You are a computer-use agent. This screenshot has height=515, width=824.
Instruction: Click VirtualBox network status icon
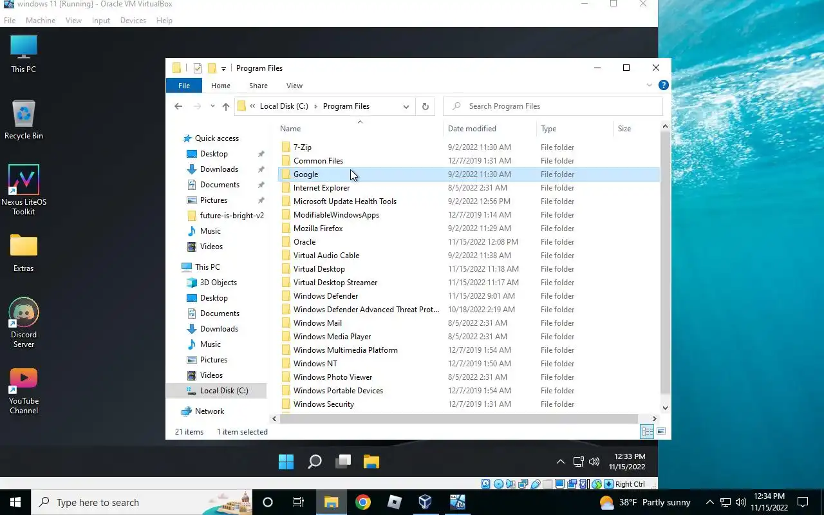[522, 484]
